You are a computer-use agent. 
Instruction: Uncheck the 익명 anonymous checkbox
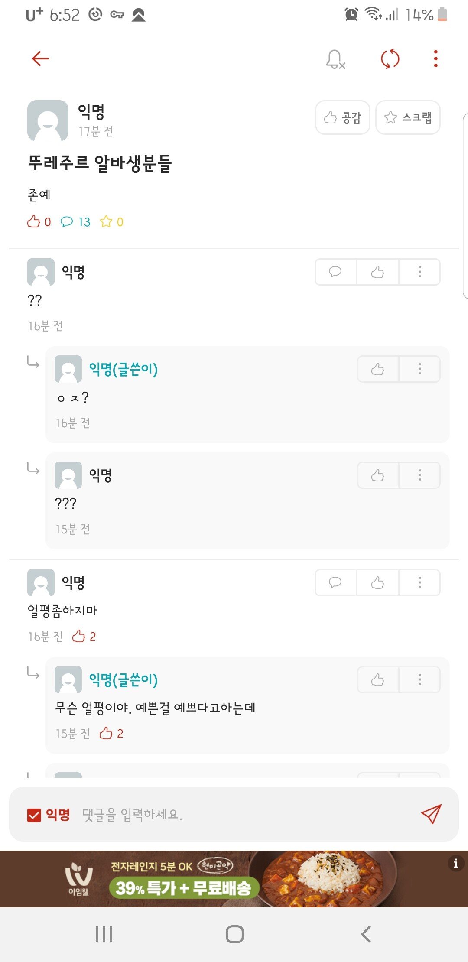coord(34,815)
